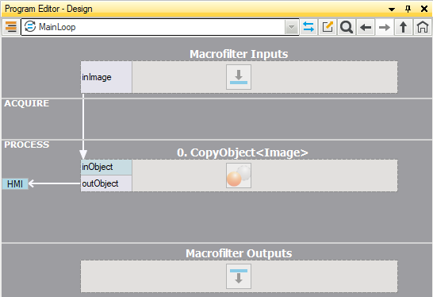Select the inObject port of CopyObject
This screenshot has width=433, height=297.
(106, 167)
